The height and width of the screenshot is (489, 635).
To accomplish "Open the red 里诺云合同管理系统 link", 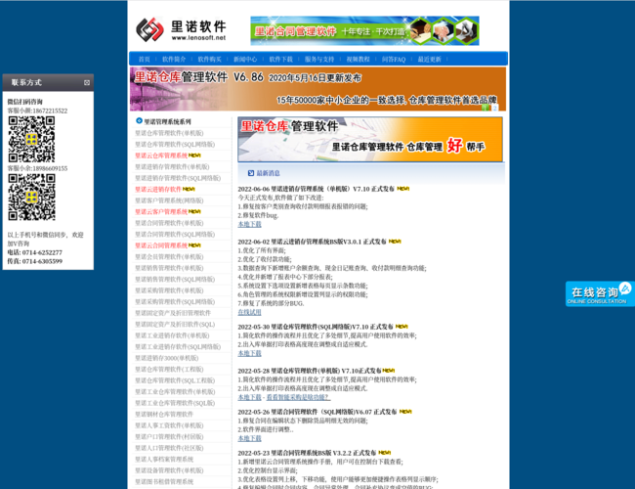I will [161, 245].
